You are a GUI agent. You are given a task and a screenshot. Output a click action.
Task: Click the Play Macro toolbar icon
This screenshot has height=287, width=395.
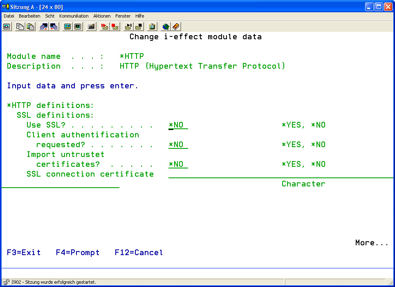point(128,27)
